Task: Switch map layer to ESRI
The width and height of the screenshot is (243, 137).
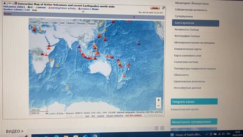Action: [35, 22]
